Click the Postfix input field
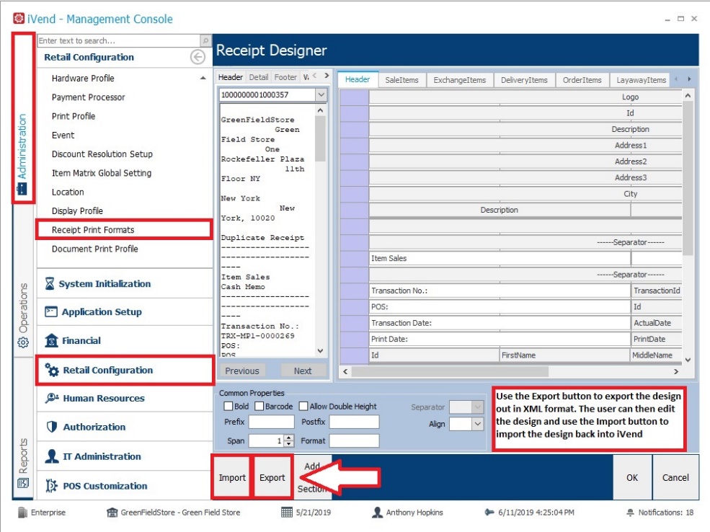This screenshot has width=710, height=532. click(354, 422)
